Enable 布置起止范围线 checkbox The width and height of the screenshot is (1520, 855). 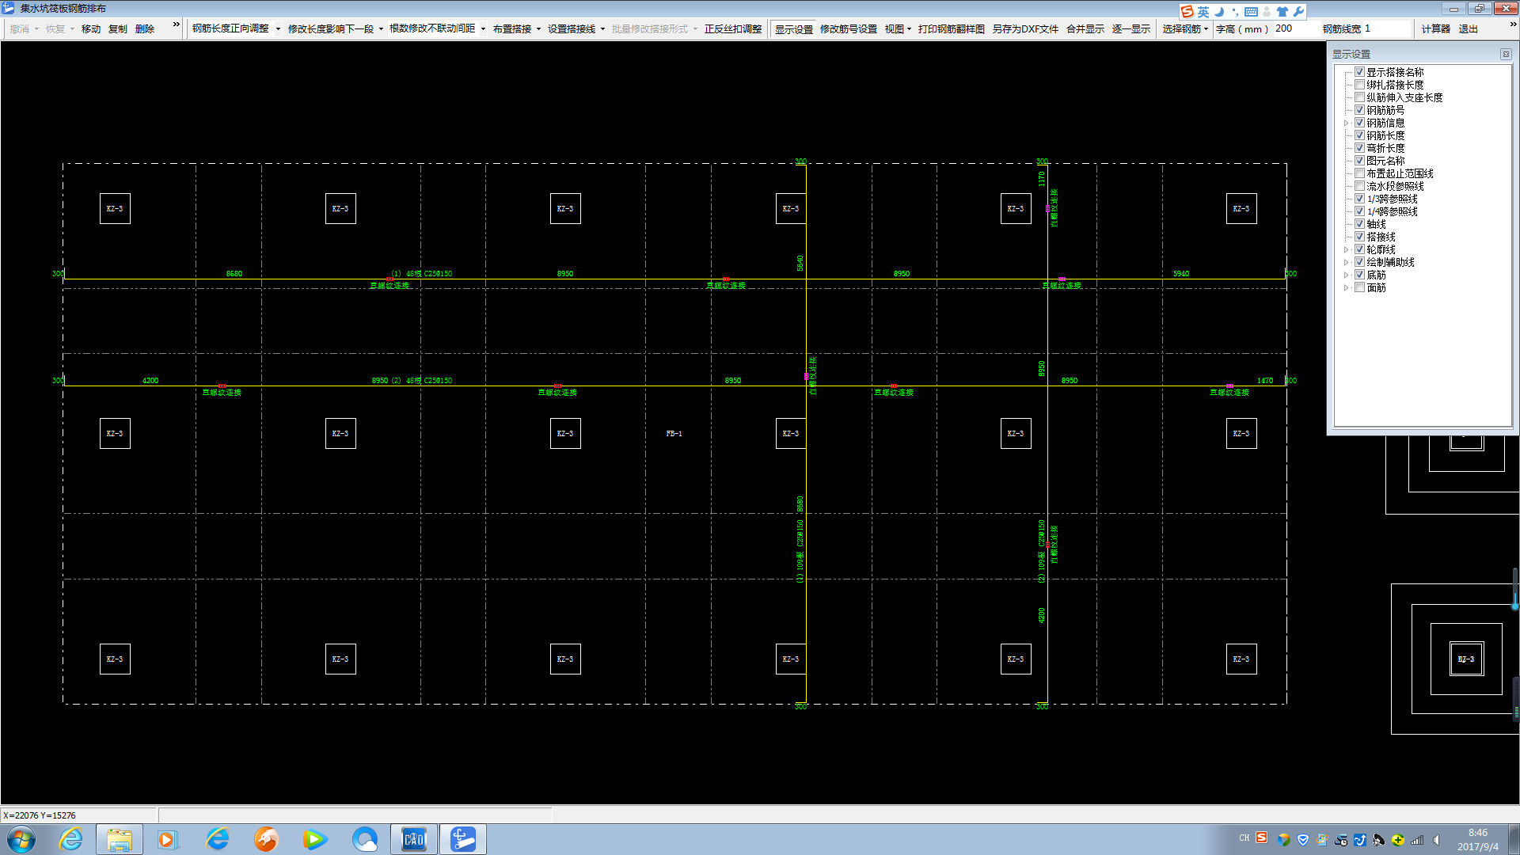pyautogui.click(x=1359, y=173)
